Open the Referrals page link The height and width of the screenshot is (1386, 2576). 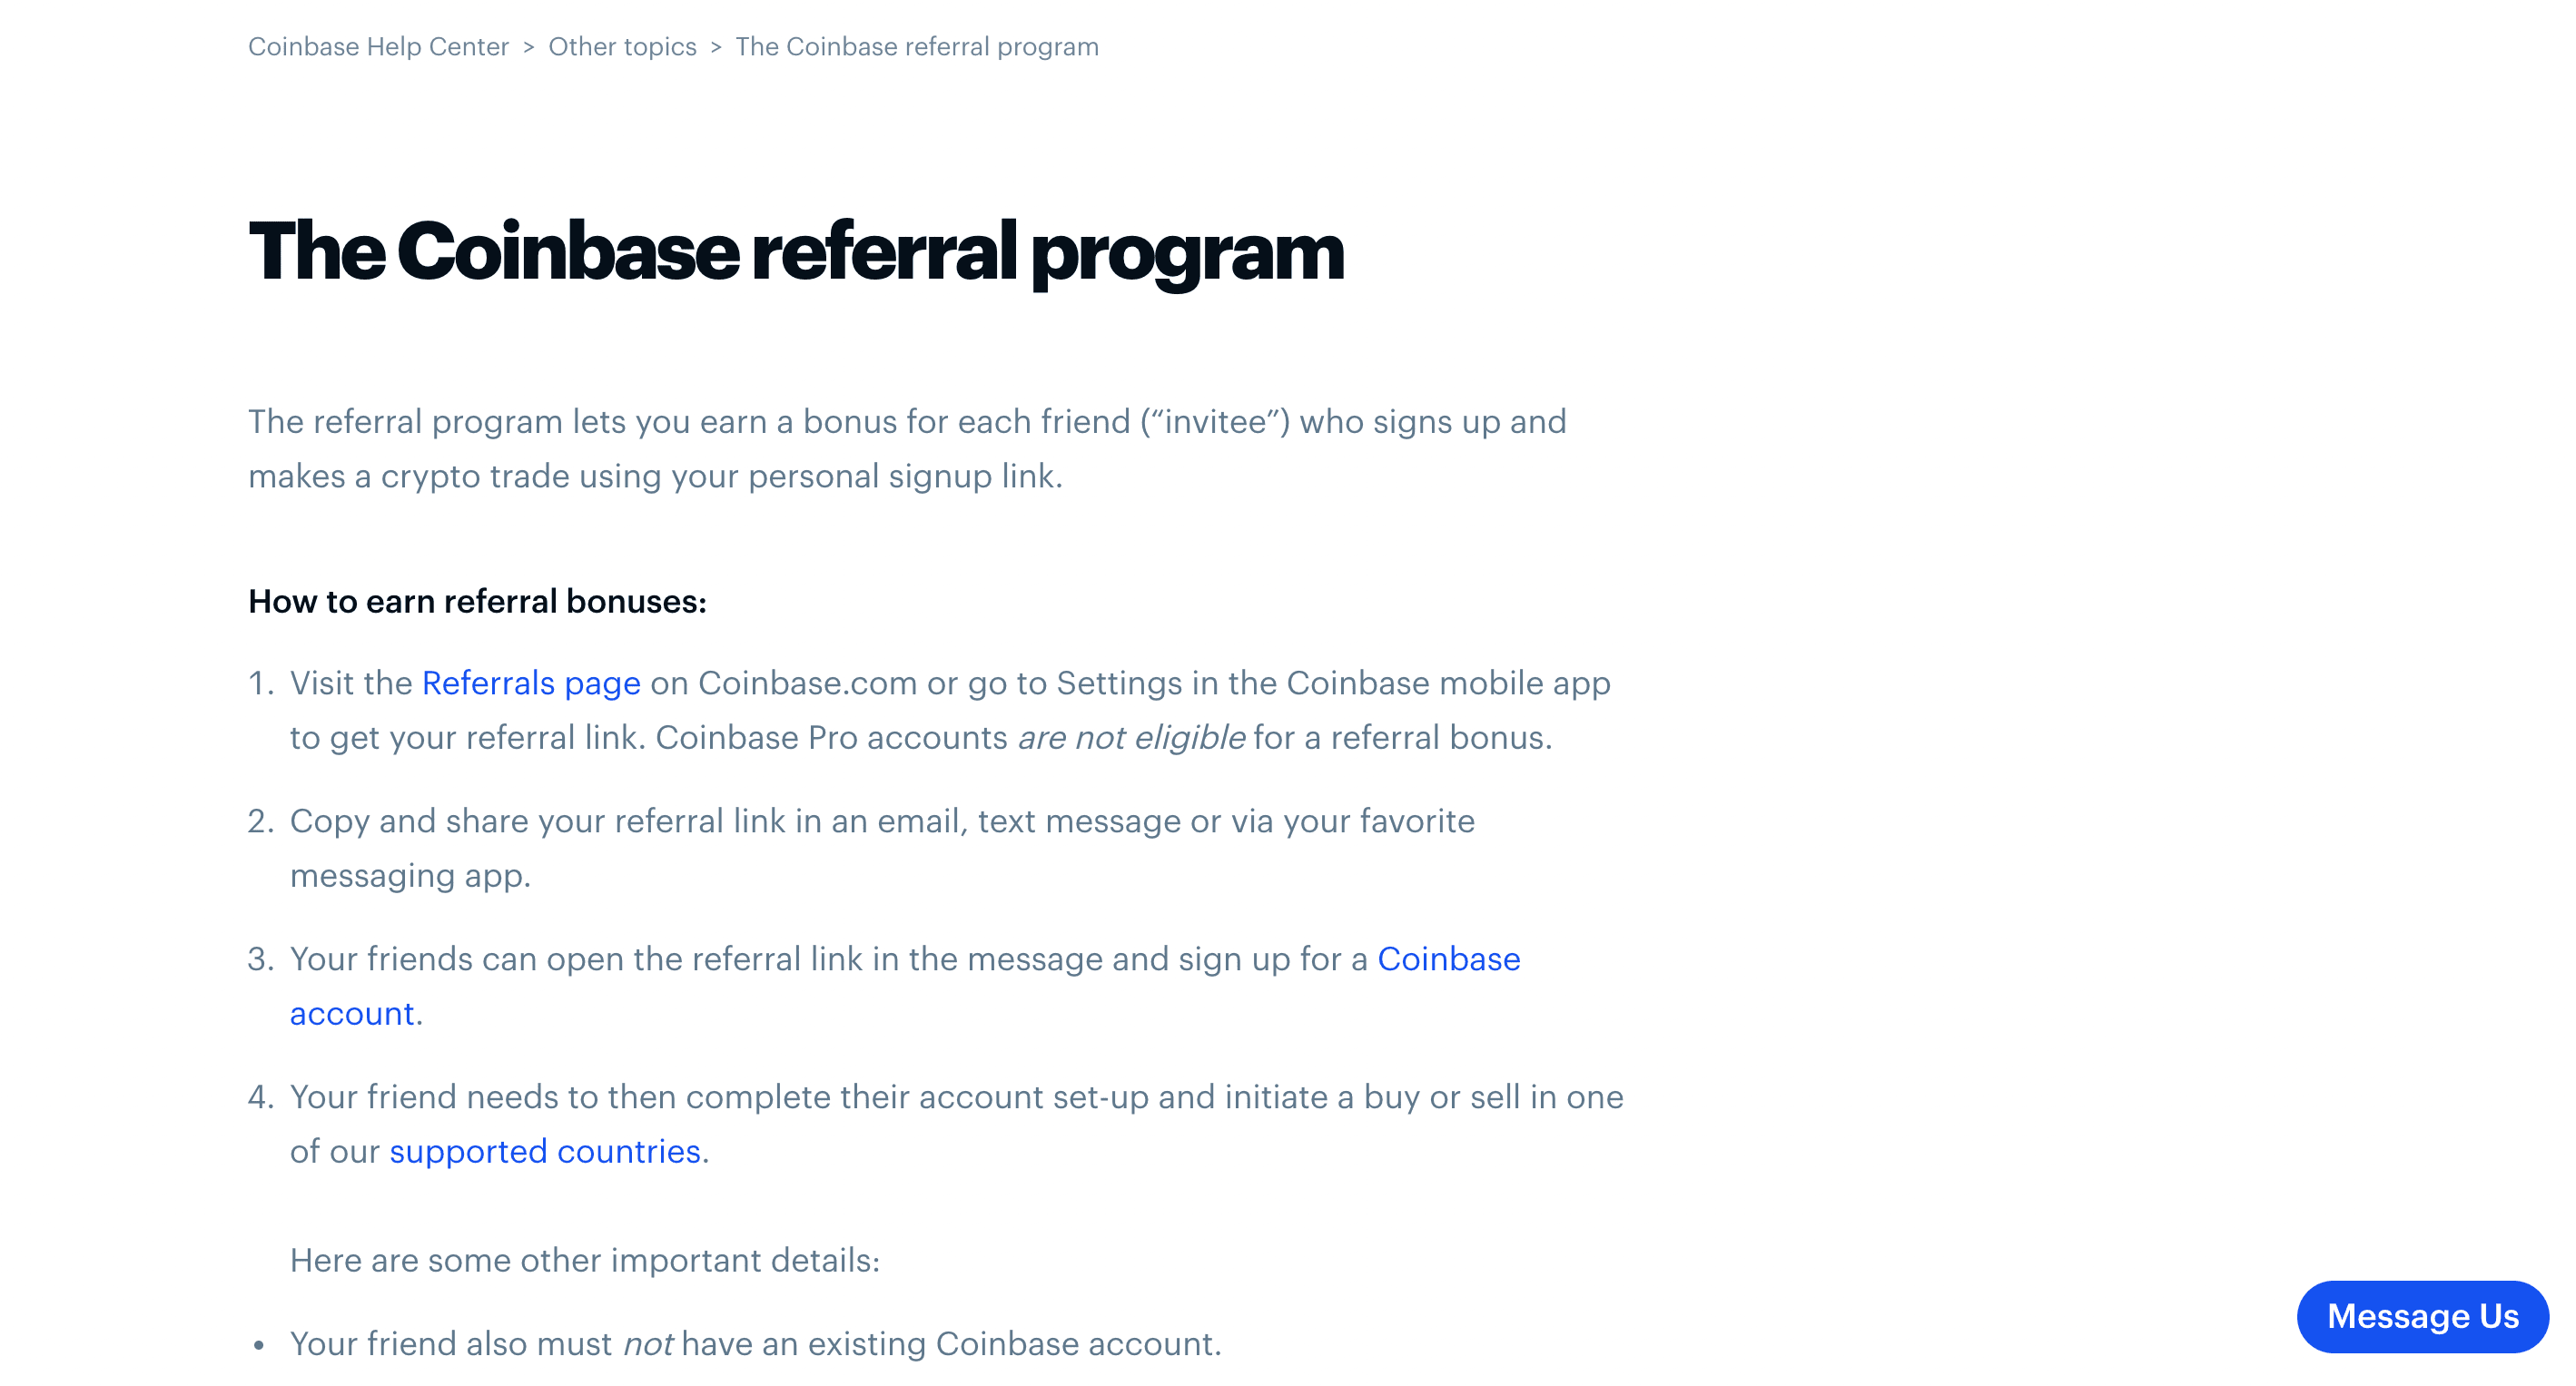click(x=531, y=683)
